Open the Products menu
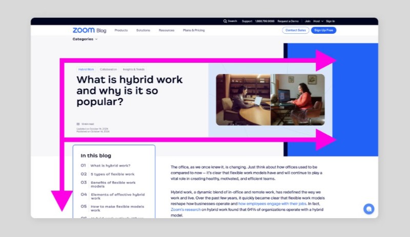 tap(121, 31)
